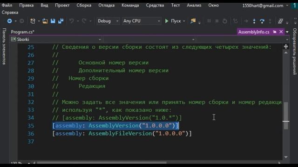The image size is (298, 167).
Task: Click the Navigate Backward arrow icon
Action: point(9,21)
